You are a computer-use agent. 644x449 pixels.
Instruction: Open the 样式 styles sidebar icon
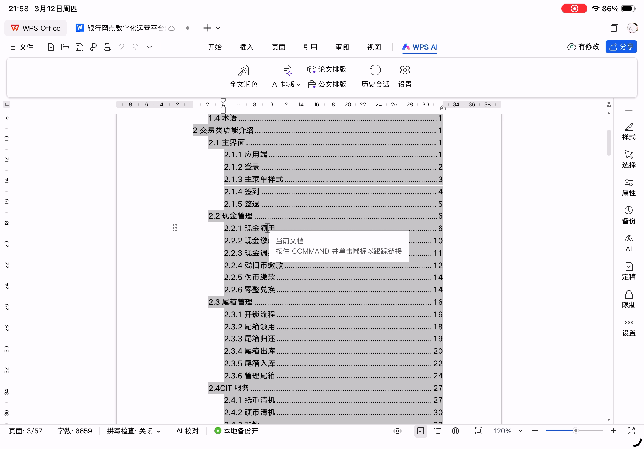[628, 127]
